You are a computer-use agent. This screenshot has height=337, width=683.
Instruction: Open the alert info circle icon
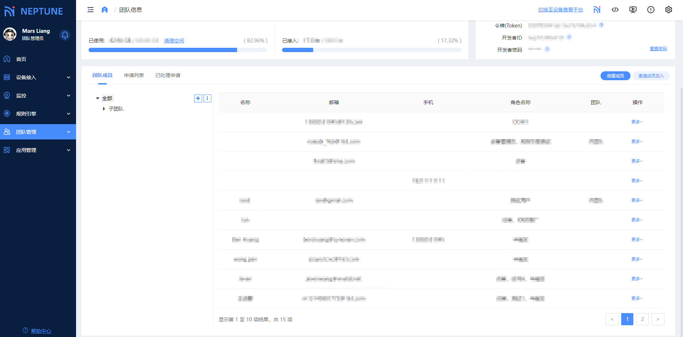click(x=651, y=10)
